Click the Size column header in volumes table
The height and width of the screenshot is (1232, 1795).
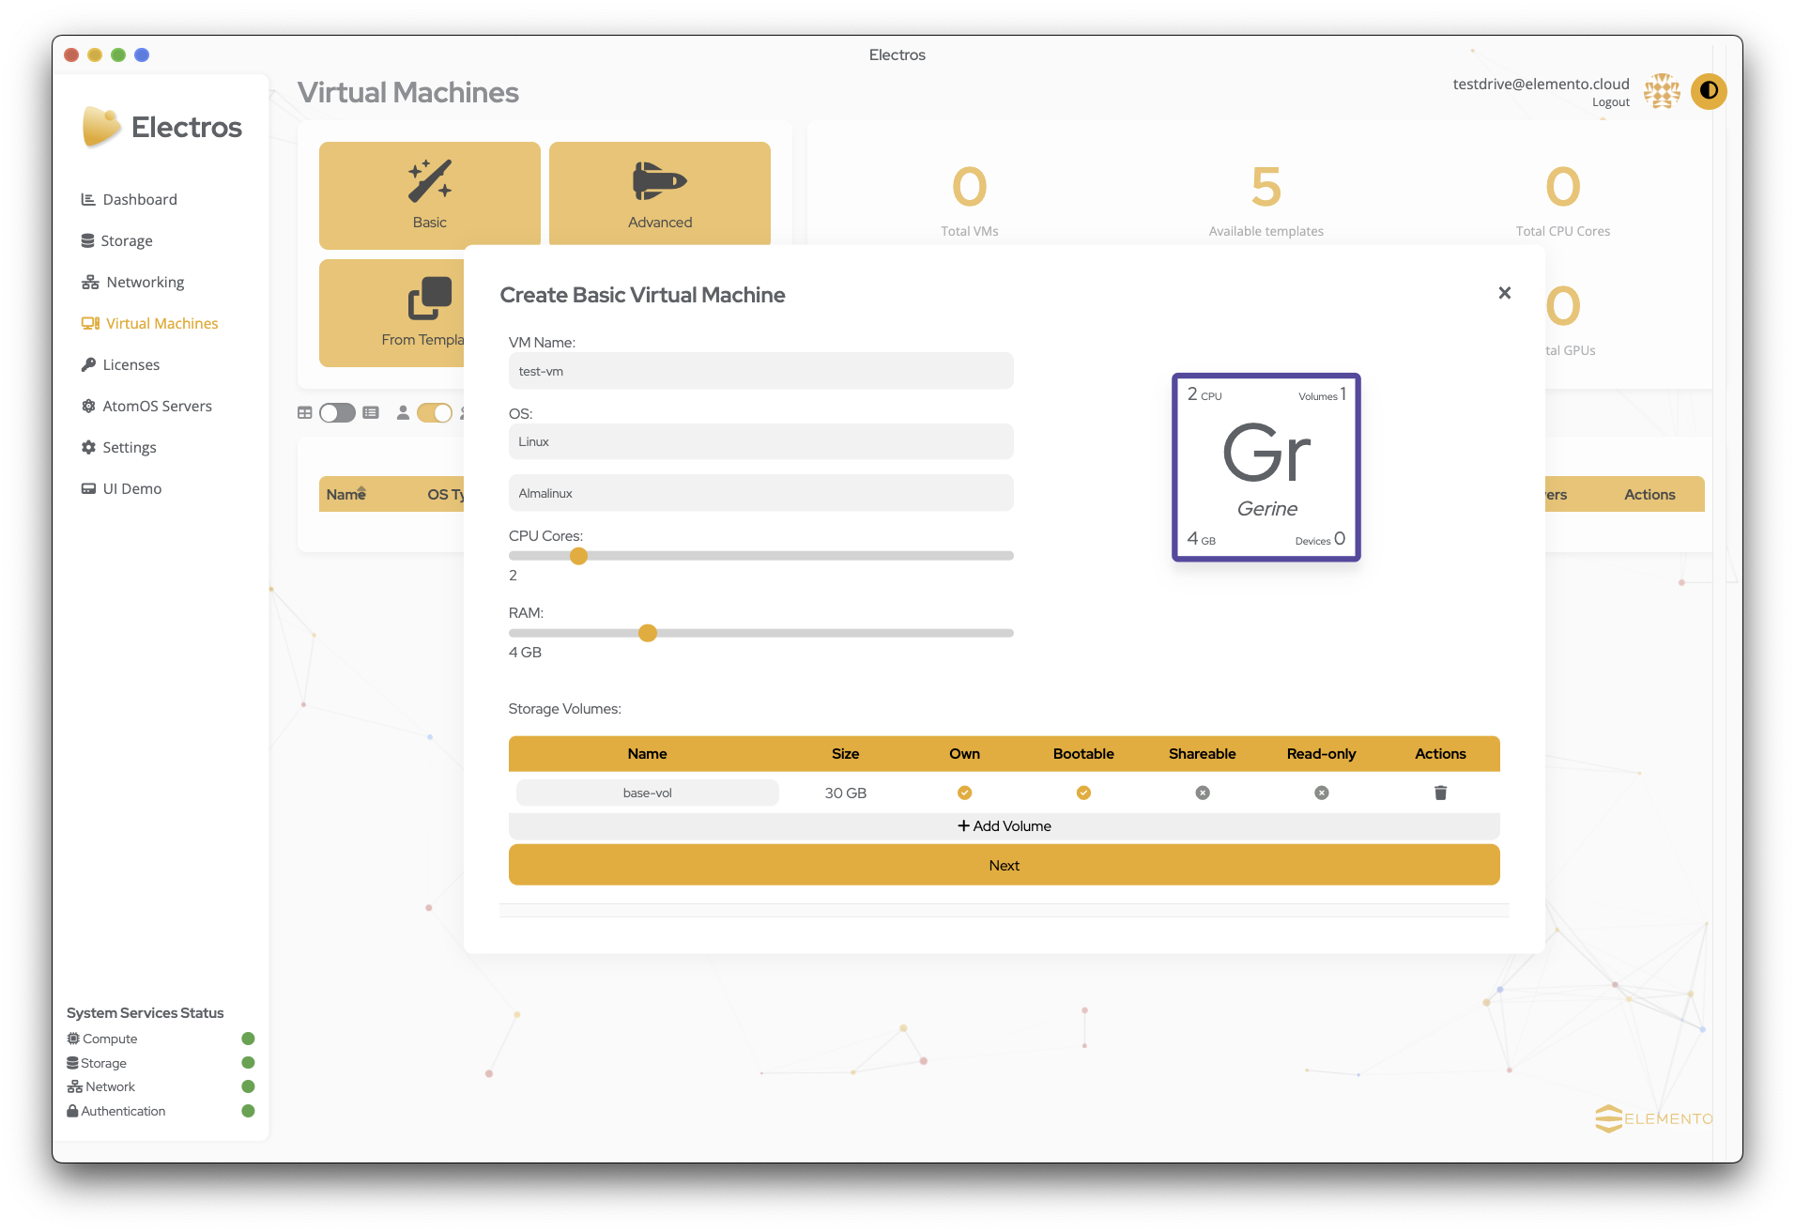(x=845, y=753)
